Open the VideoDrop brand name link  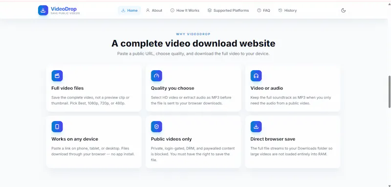(x=64, y=9)
